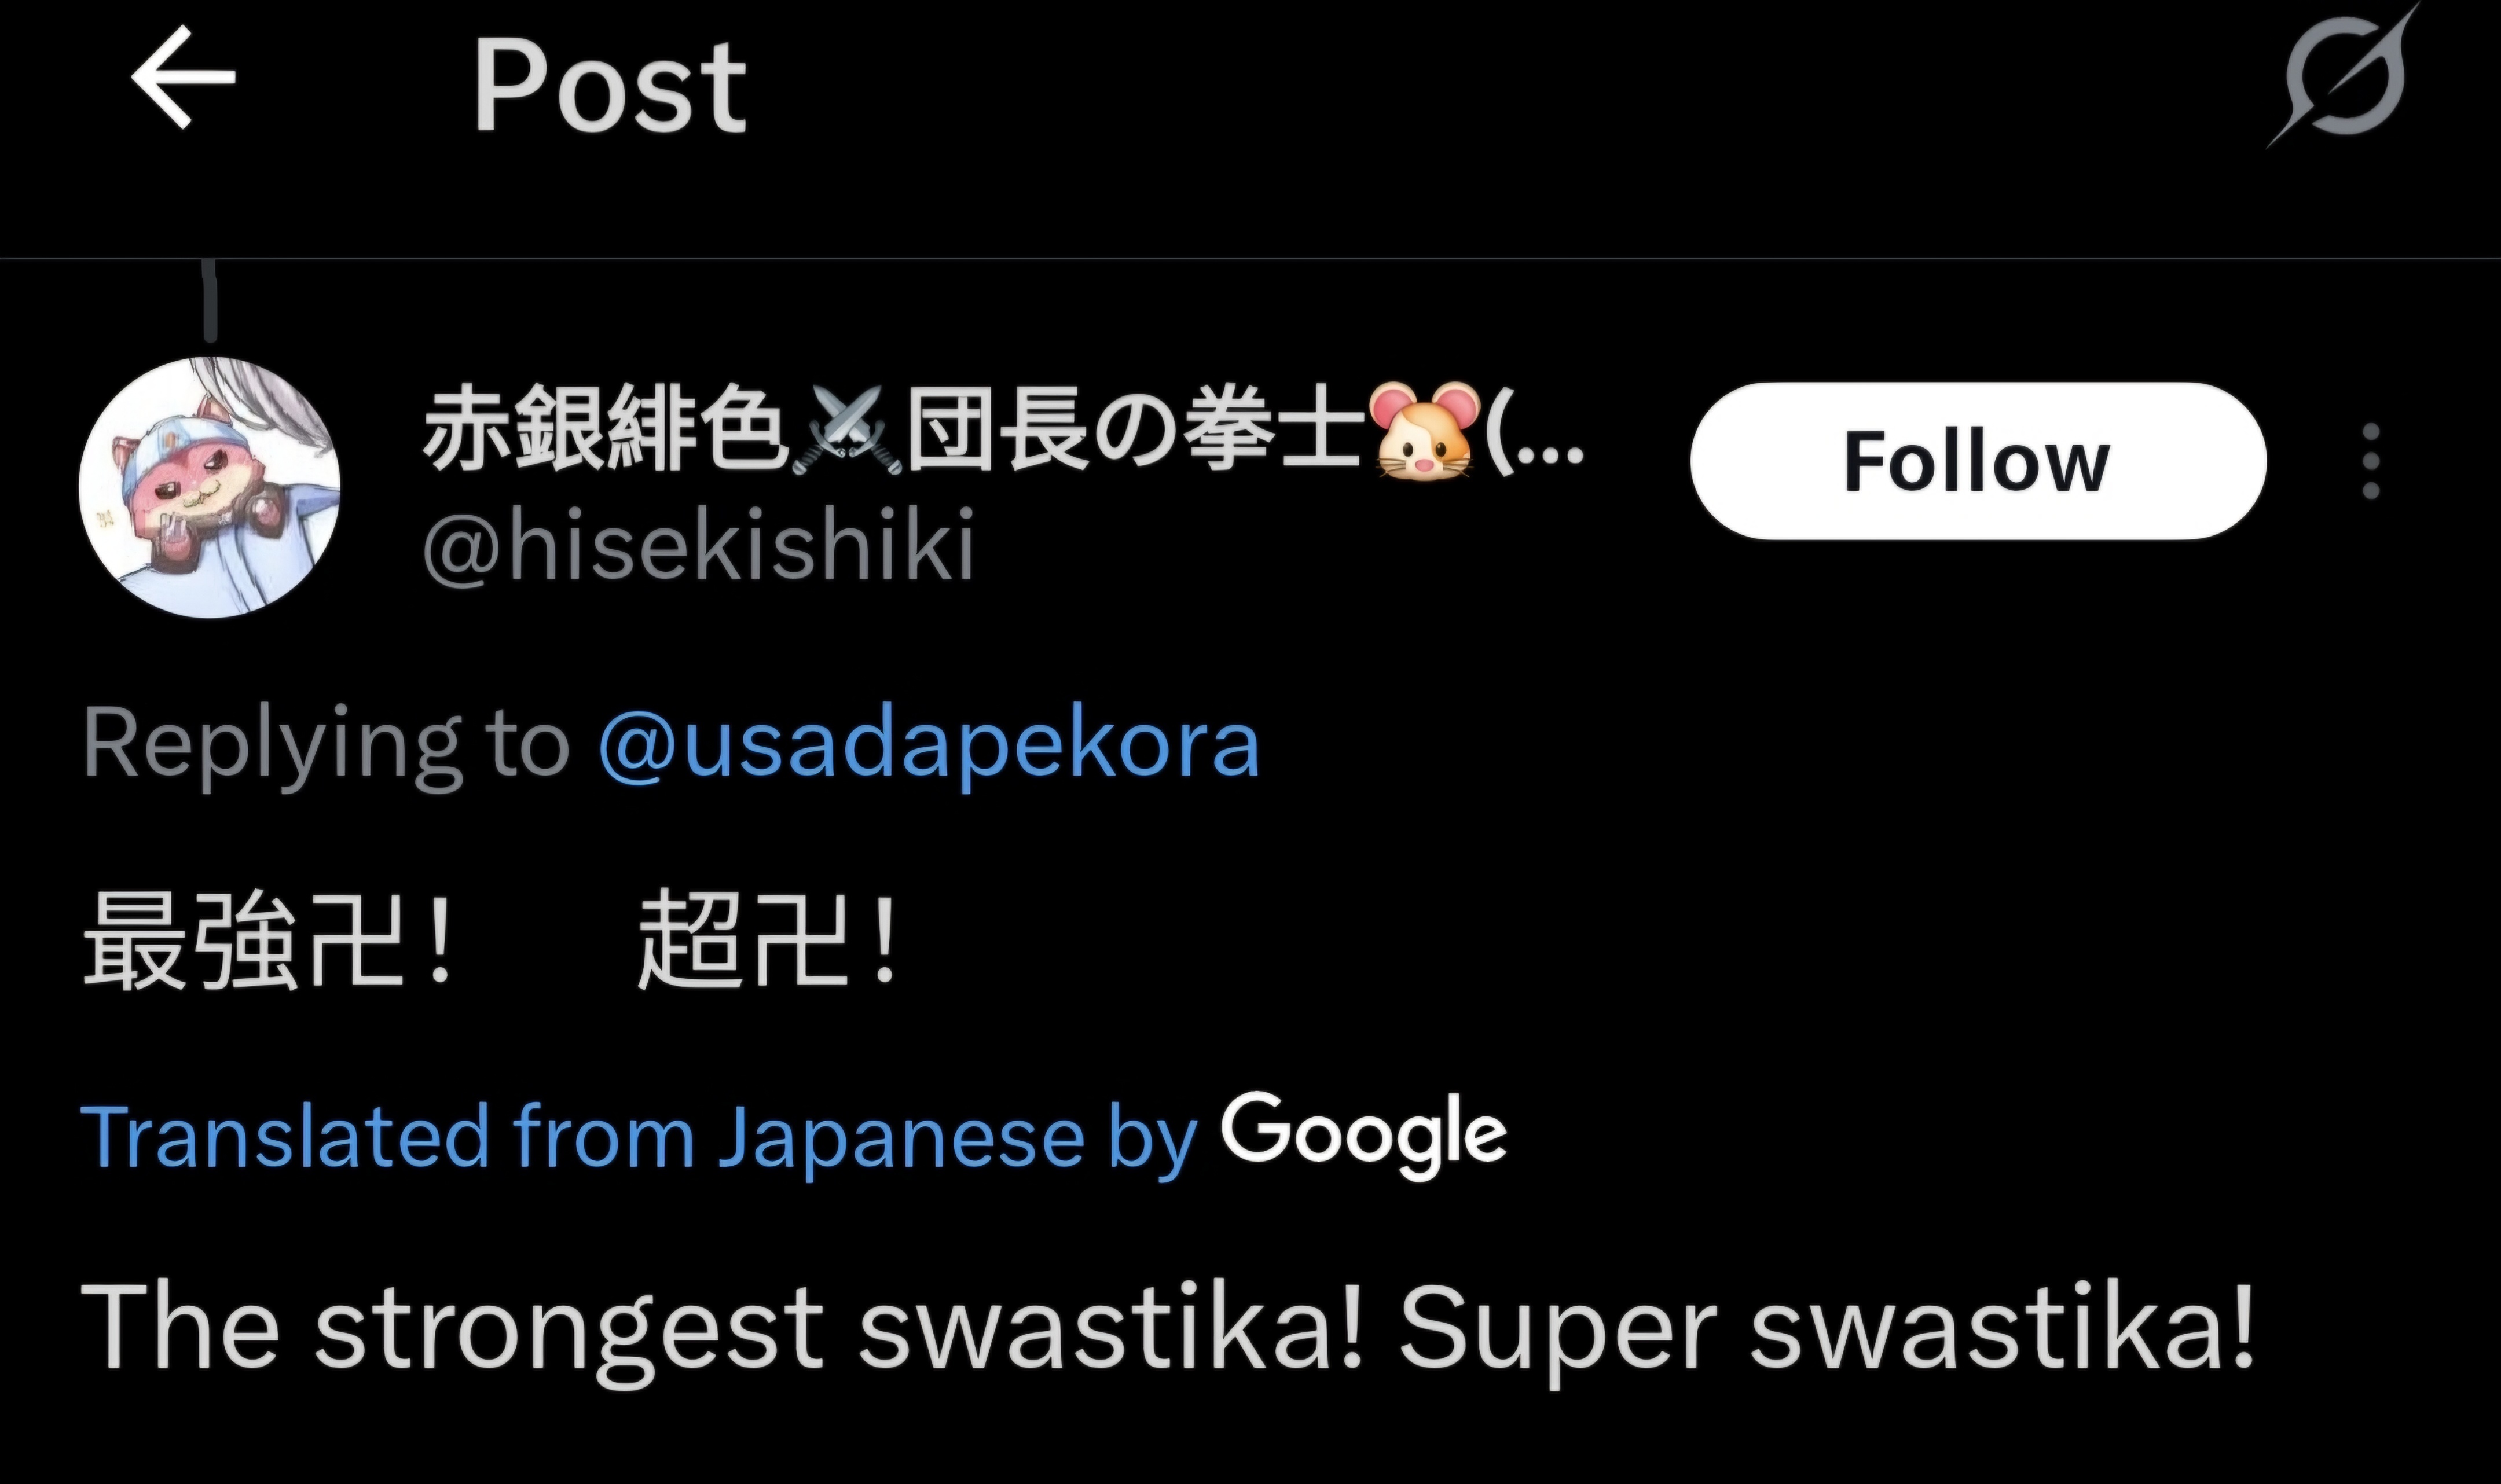Open the @usadapekora profile link
The width and height of the screenshot is (2501, 1484).
pos(929,746)
